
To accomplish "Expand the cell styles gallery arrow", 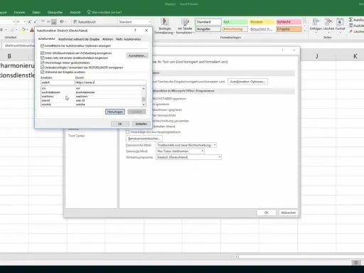I will point(304,31).
